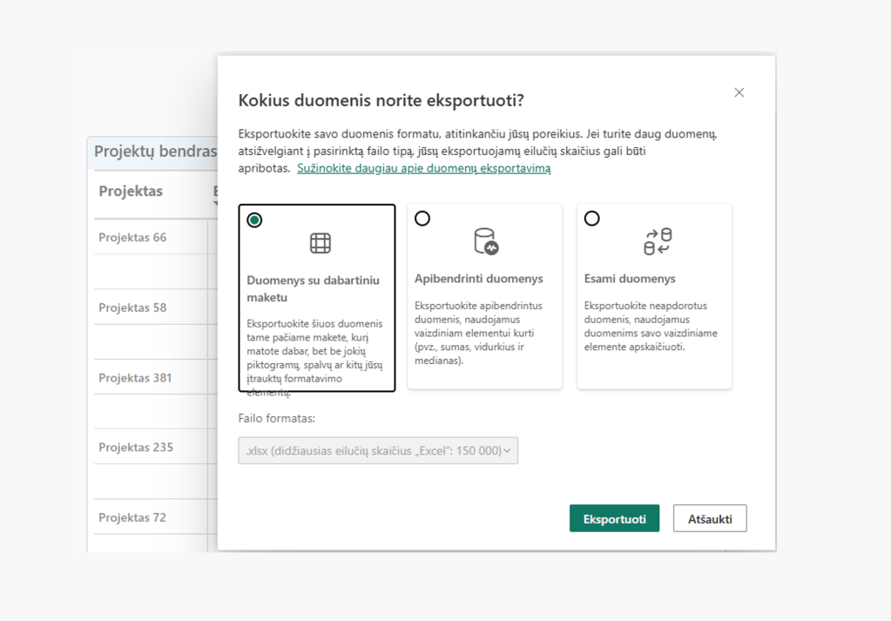Close the export dialog with X
The height and width of the screenshot is (621, 891).
click(x=739, y=92)
